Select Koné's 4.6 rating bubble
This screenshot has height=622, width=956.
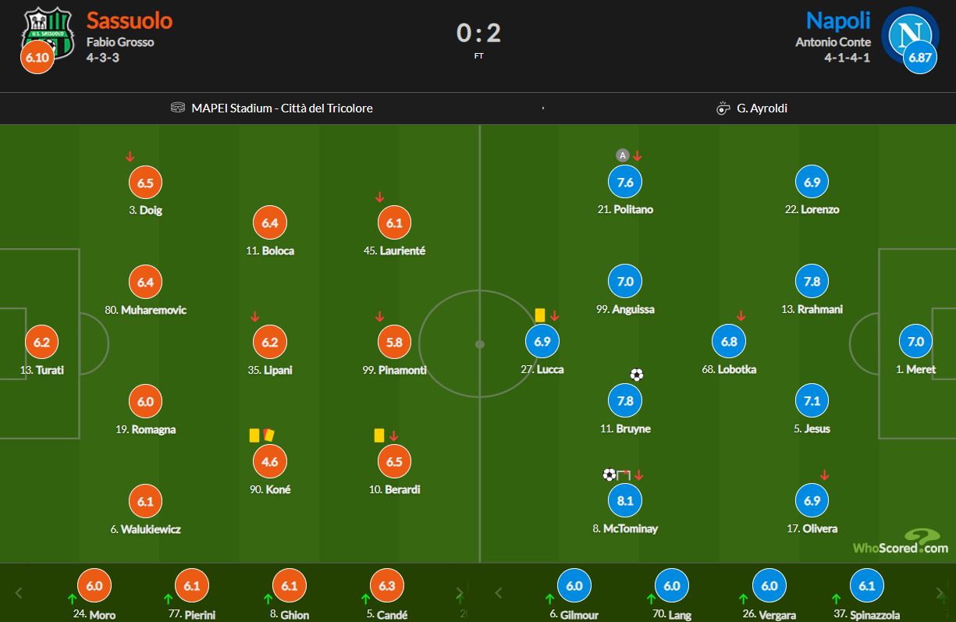pyautogui.click(x=270, y=461)
